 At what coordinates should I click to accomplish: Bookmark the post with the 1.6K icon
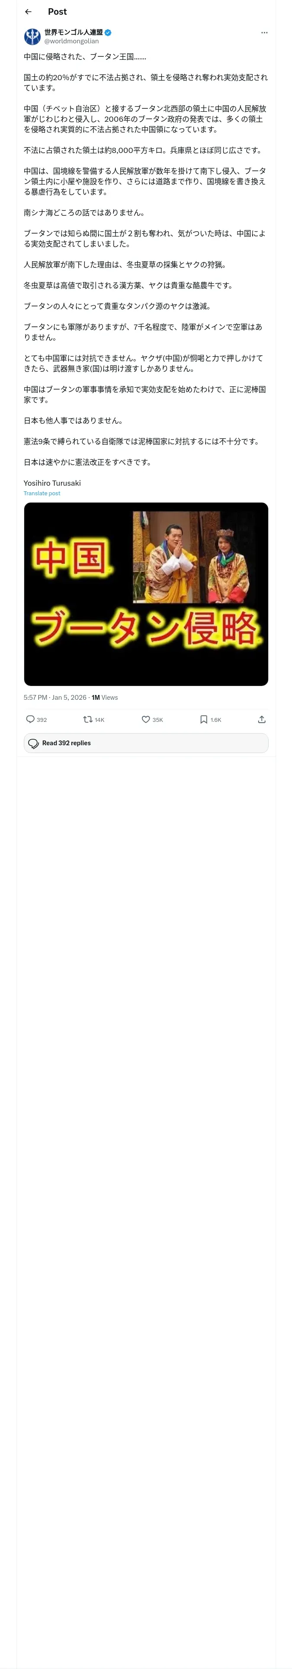pos(203,719)
